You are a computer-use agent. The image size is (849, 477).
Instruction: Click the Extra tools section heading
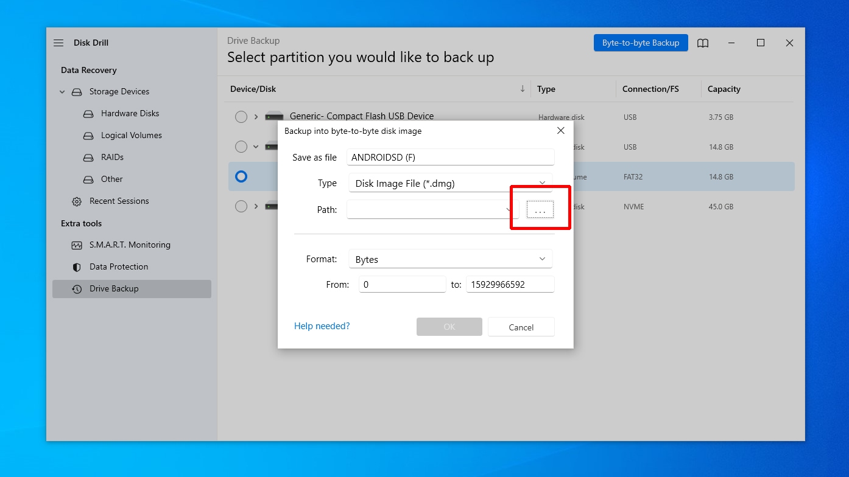point(82,223)
